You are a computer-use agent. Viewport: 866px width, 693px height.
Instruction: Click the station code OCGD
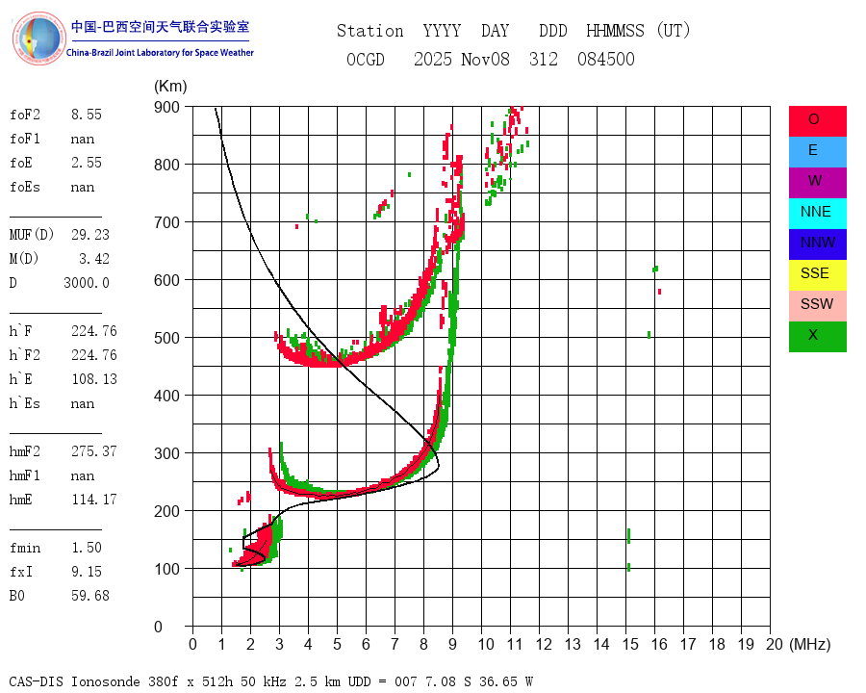click(366, 59)
